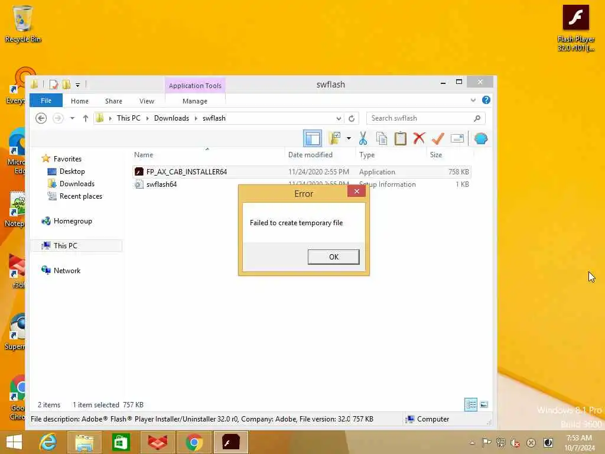Image resolution: width=605 pixels, height=454 pixels.
Task: Open Quick Access Toolbar customize dropdown
Action: point(77,85)
